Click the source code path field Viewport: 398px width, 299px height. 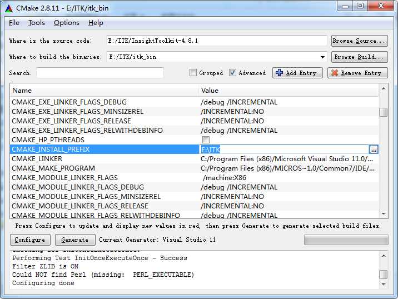217,41
